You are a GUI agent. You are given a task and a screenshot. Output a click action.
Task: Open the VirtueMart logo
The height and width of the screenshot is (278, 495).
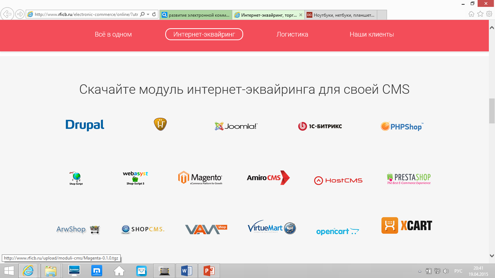coord(272,228)
